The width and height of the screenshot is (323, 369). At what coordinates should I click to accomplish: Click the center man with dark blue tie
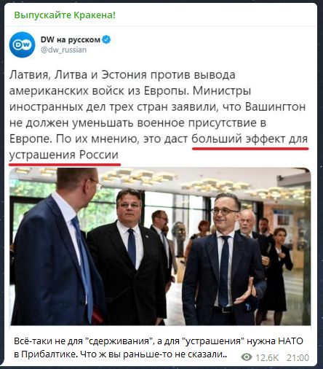(127, 257)
